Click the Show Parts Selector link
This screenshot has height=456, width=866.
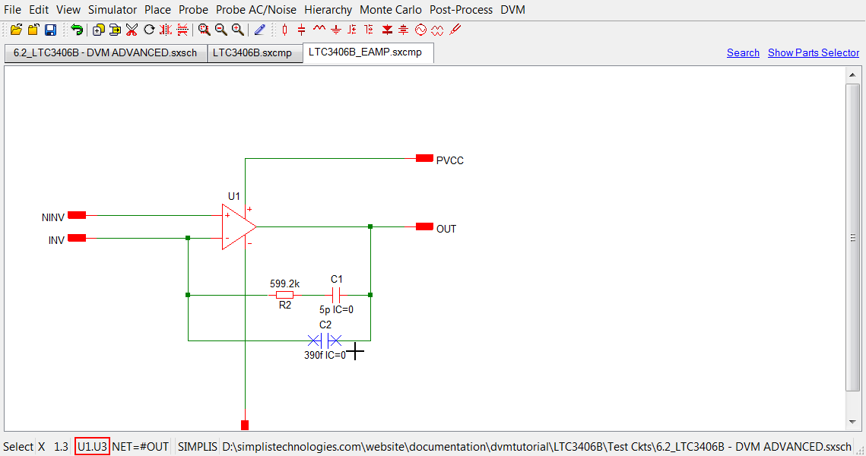click(814, 52)
